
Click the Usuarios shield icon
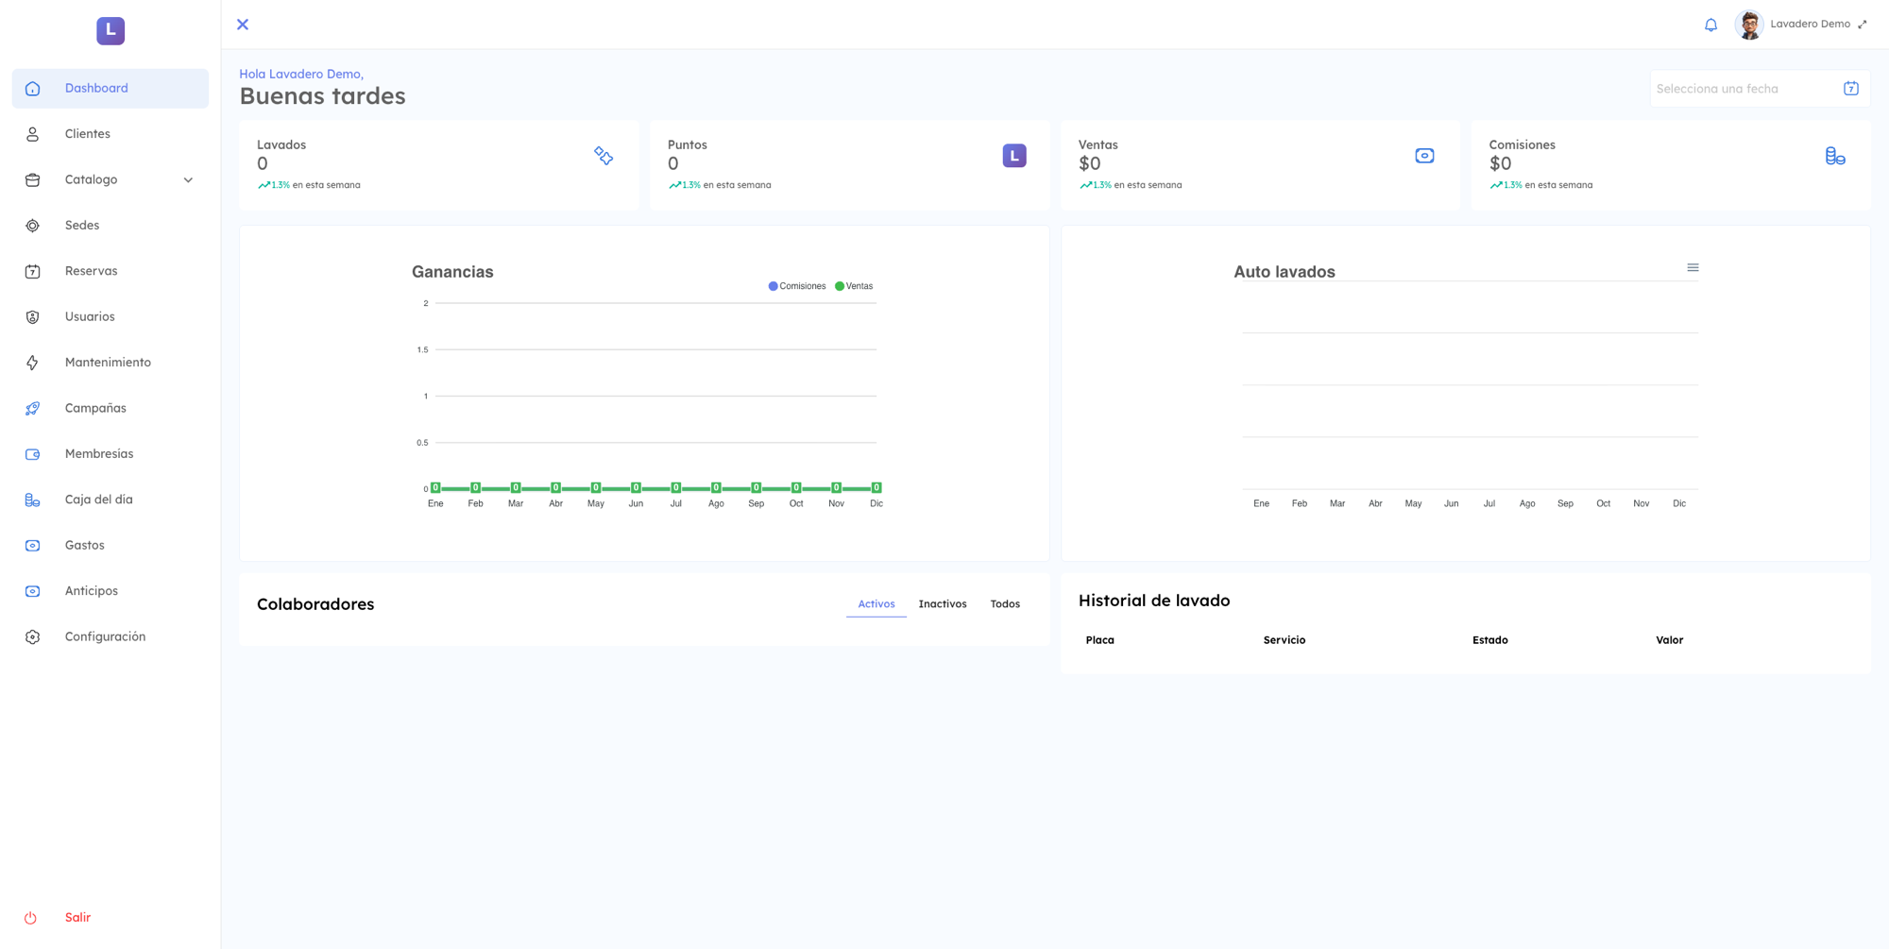pos(32,317)
